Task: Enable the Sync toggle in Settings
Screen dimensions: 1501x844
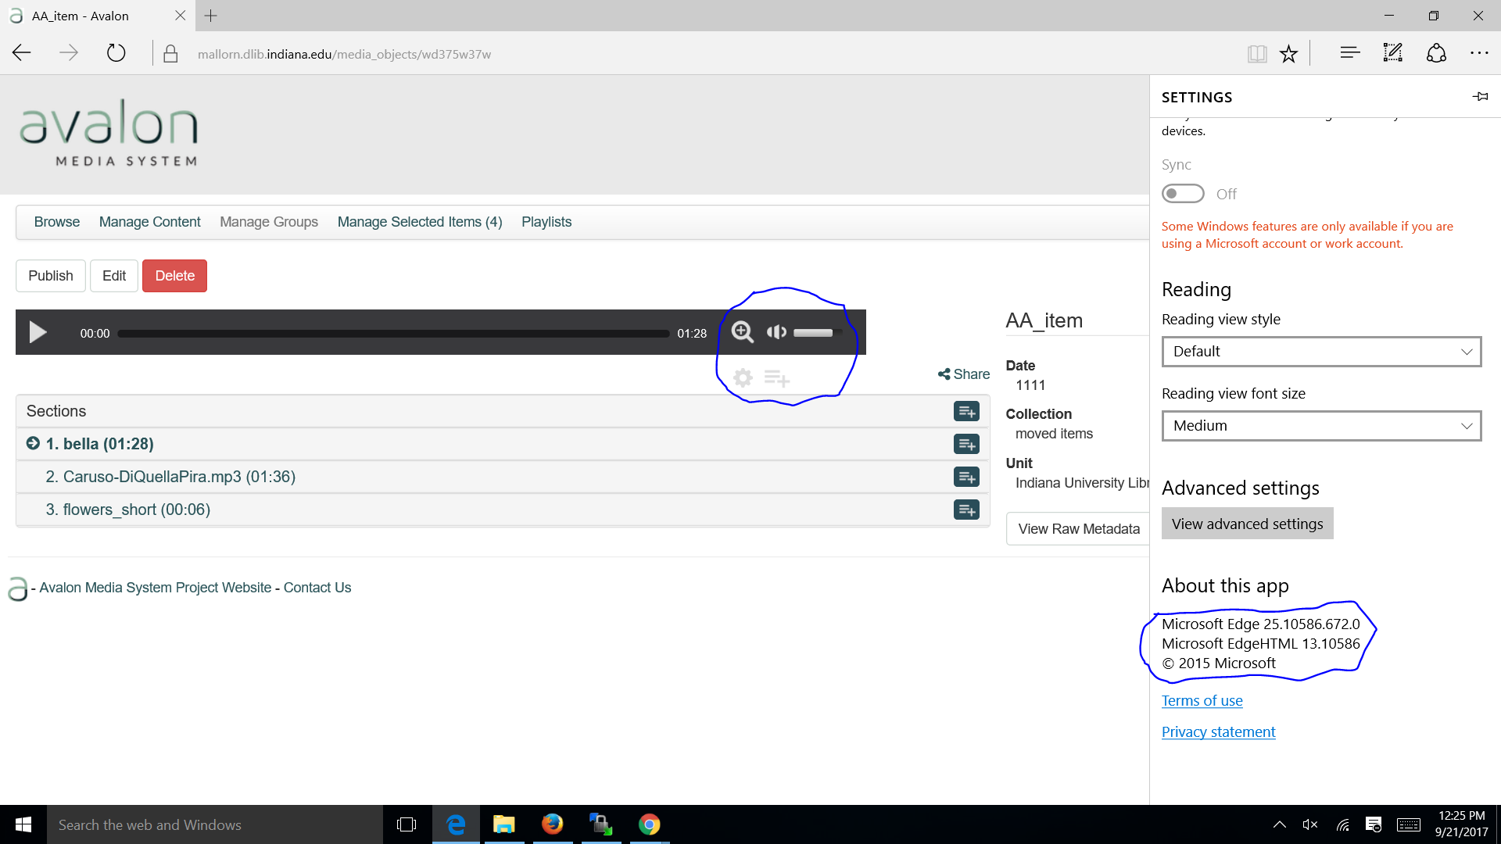Action: 1183,193
